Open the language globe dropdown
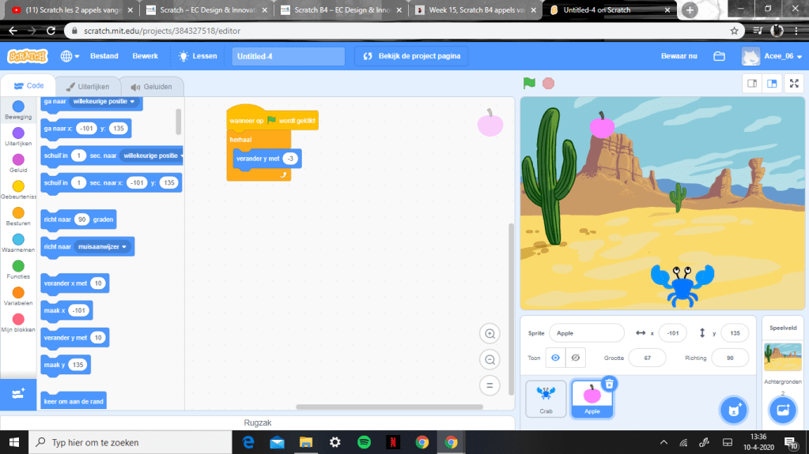The height and width of the screenshot is (454, 809). 69,56
